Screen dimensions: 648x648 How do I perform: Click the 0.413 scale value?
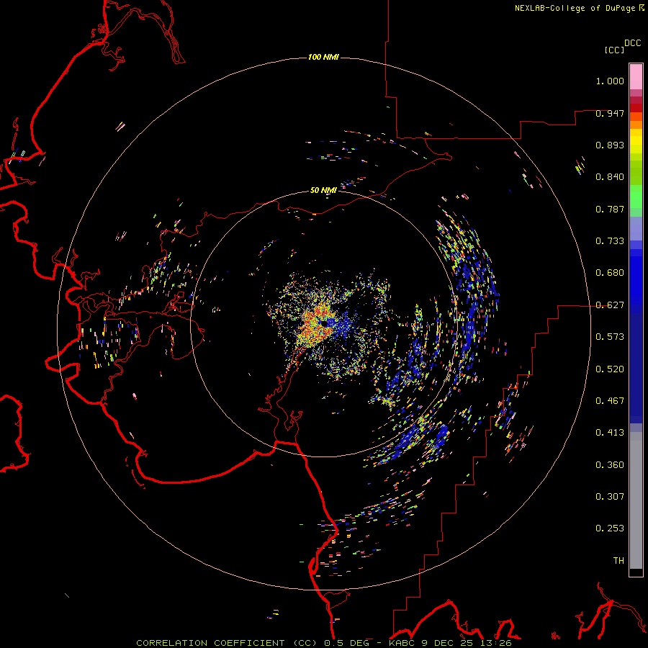click(x=610, y=433)
